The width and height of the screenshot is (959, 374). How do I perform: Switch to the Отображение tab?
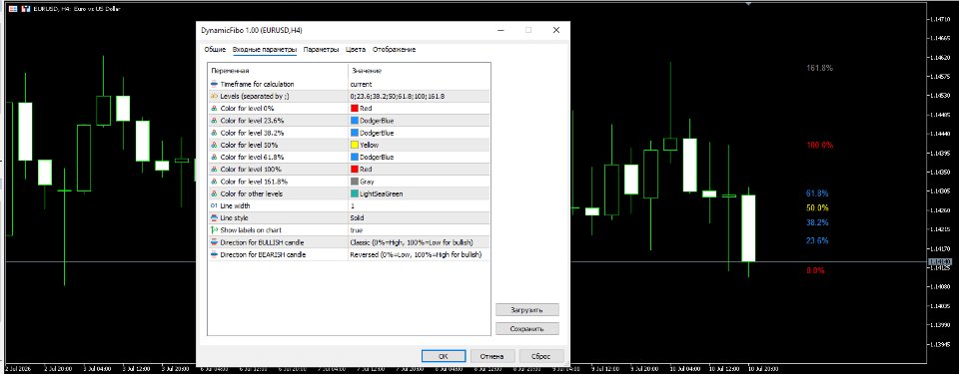(x=394, y=50)
